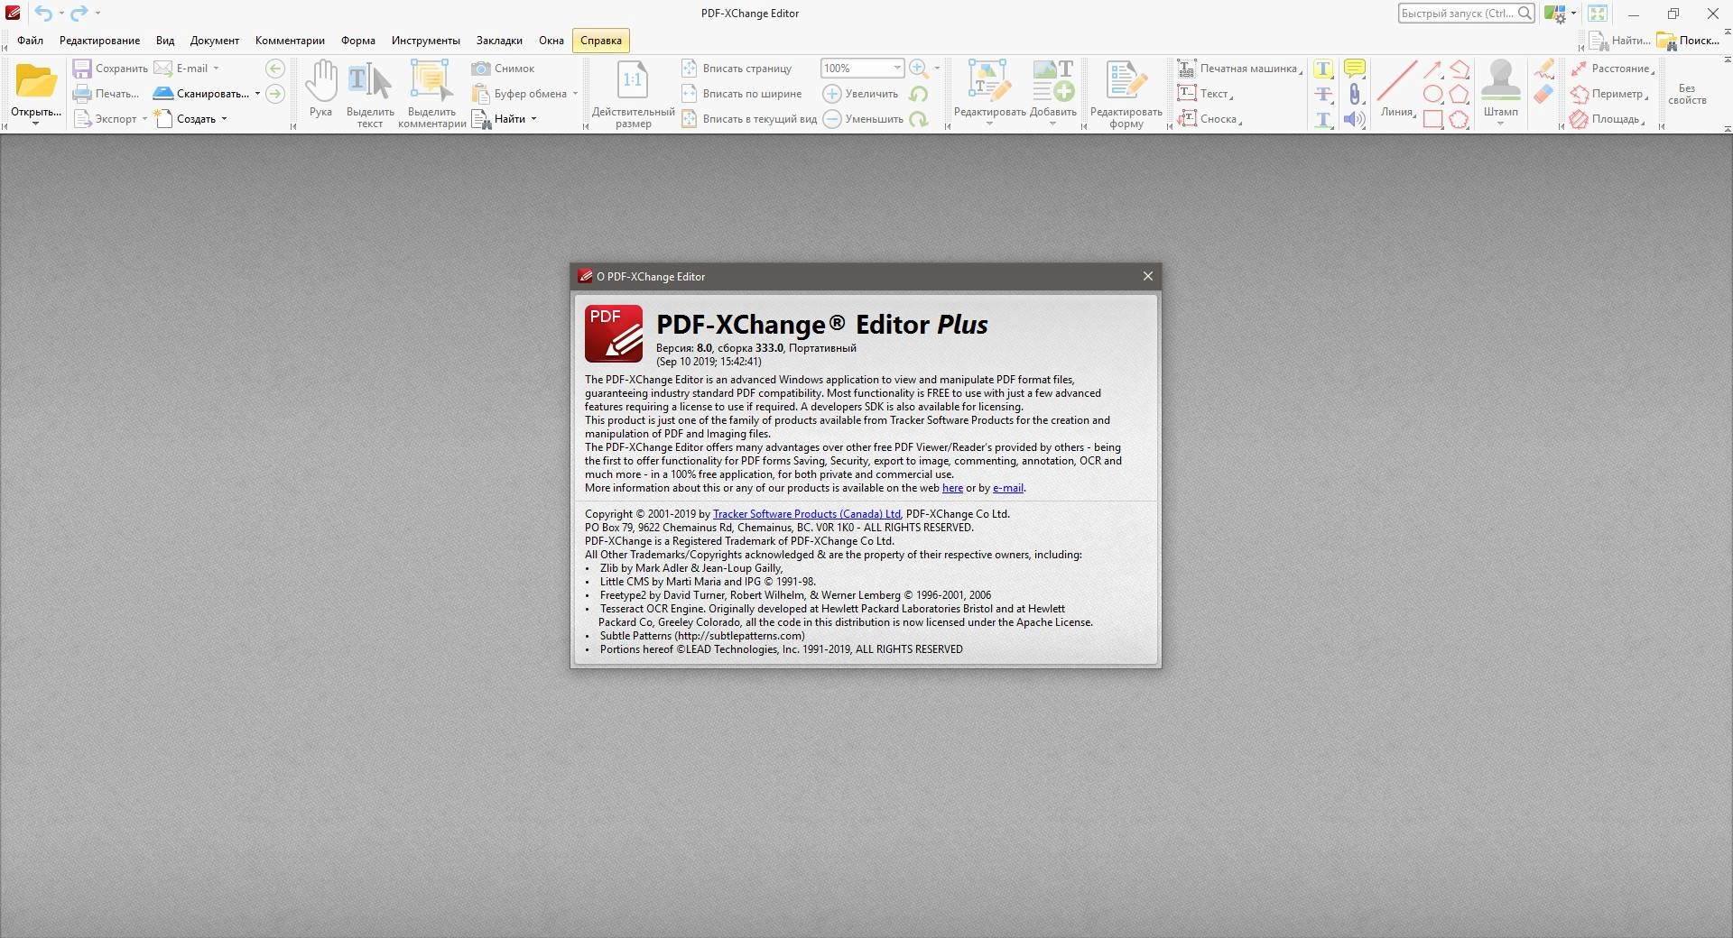1733x938 pixels.
Task: Select the Pencil drawing tool
Action: tap(1544, 69)
